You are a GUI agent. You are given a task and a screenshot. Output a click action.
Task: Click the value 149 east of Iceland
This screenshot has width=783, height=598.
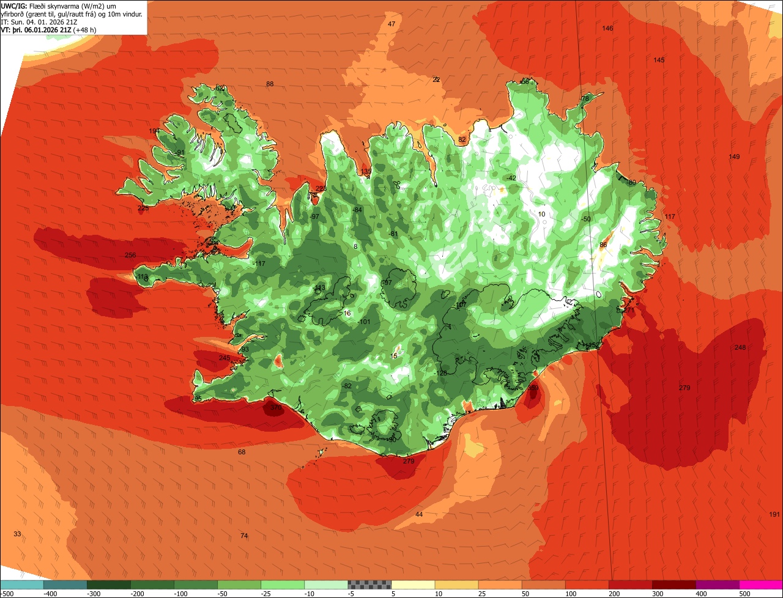[x=734, y=157]
